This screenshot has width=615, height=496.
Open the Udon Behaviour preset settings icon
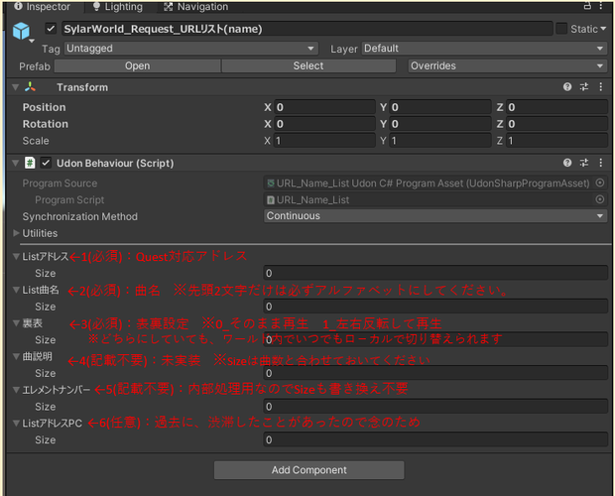pyautogui.click(x=584, y=163)
